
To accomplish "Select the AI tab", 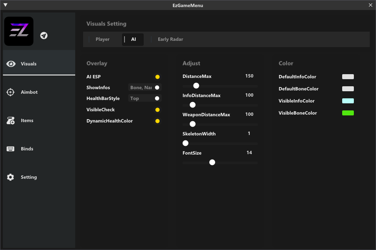I will (133, 39).
